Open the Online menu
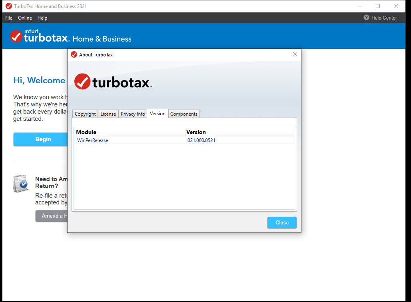Screen dimensions: 411x302 coord(25,18)
